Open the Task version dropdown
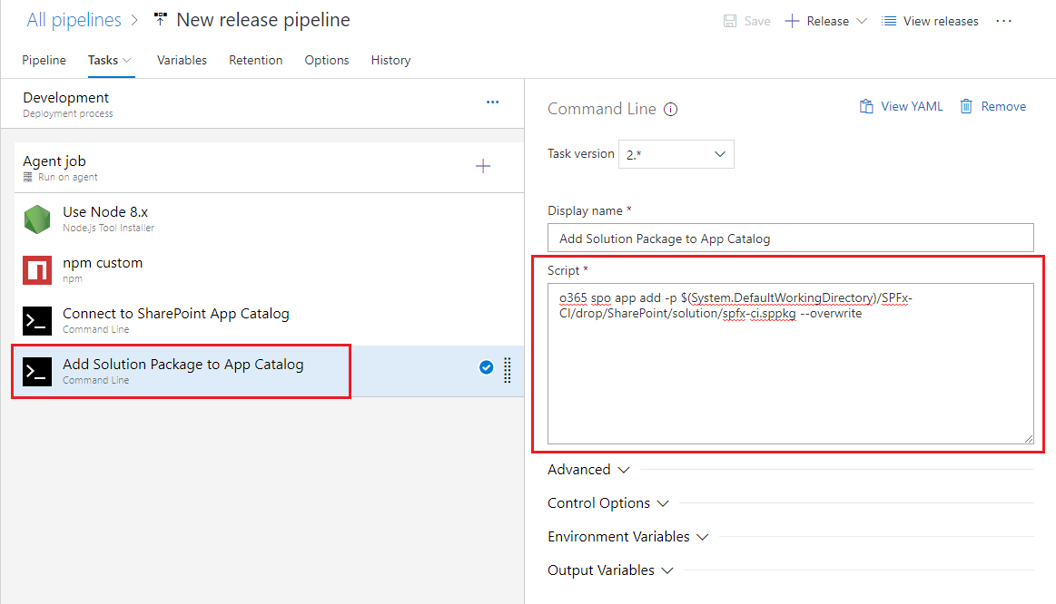Screen dimensions: 1056x604 pos(676,154)
